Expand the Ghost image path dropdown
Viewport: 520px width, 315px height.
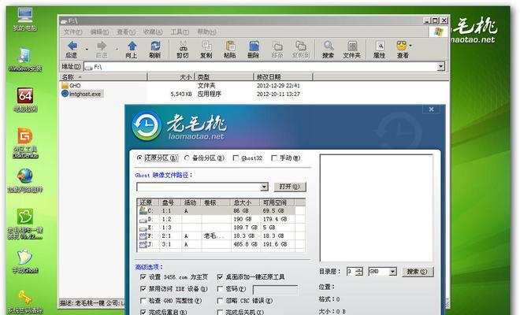[x=264, y=187]
